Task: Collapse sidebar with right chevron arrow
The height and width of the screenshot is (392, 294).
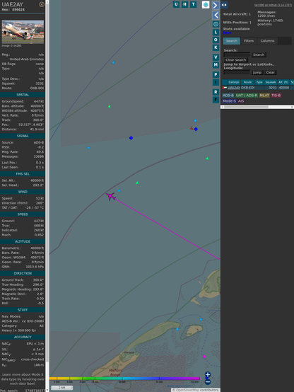Action: coord(216,5)
